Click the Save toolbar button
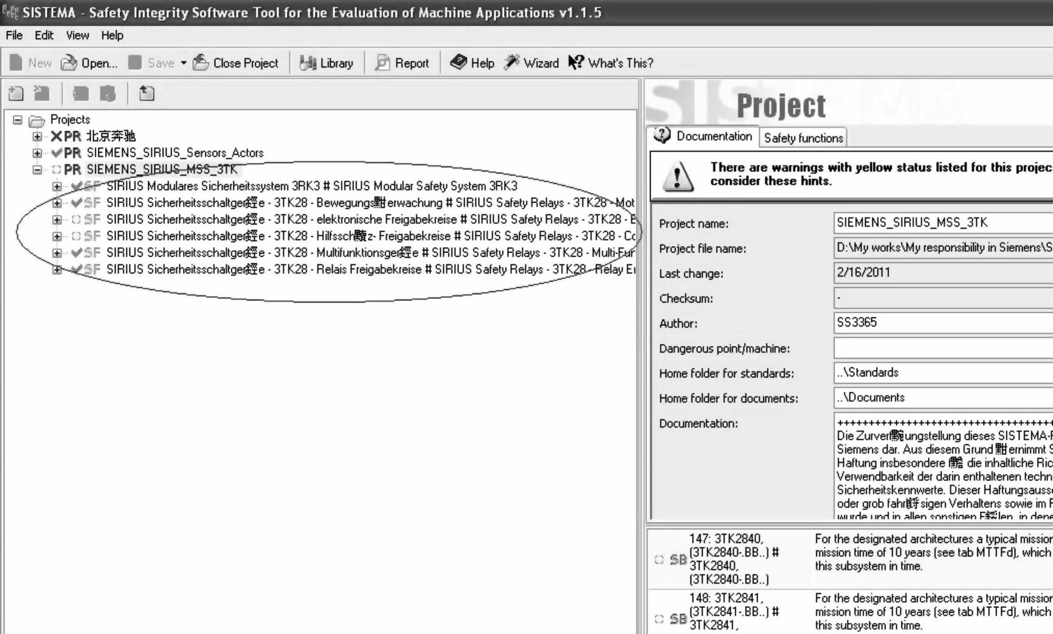This screenshot has height=634, width=1053. [151, 63]
